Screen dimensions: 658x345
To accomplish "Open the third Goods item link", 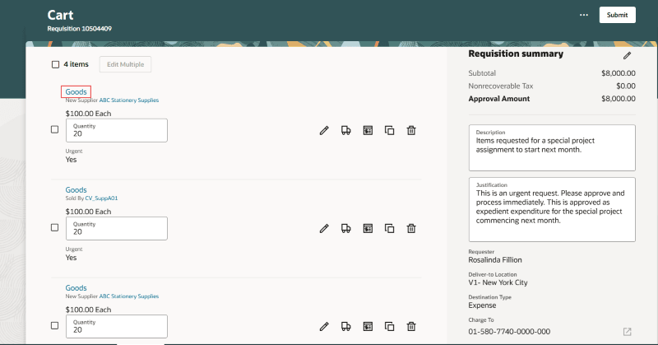I will (76, 288).
